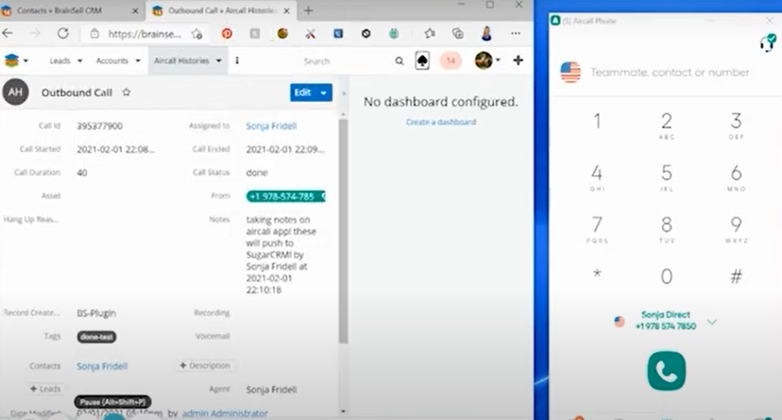Click the green robot extension icon
The height and width of the screenshot is (420, 782).
(x=394, y=34)
